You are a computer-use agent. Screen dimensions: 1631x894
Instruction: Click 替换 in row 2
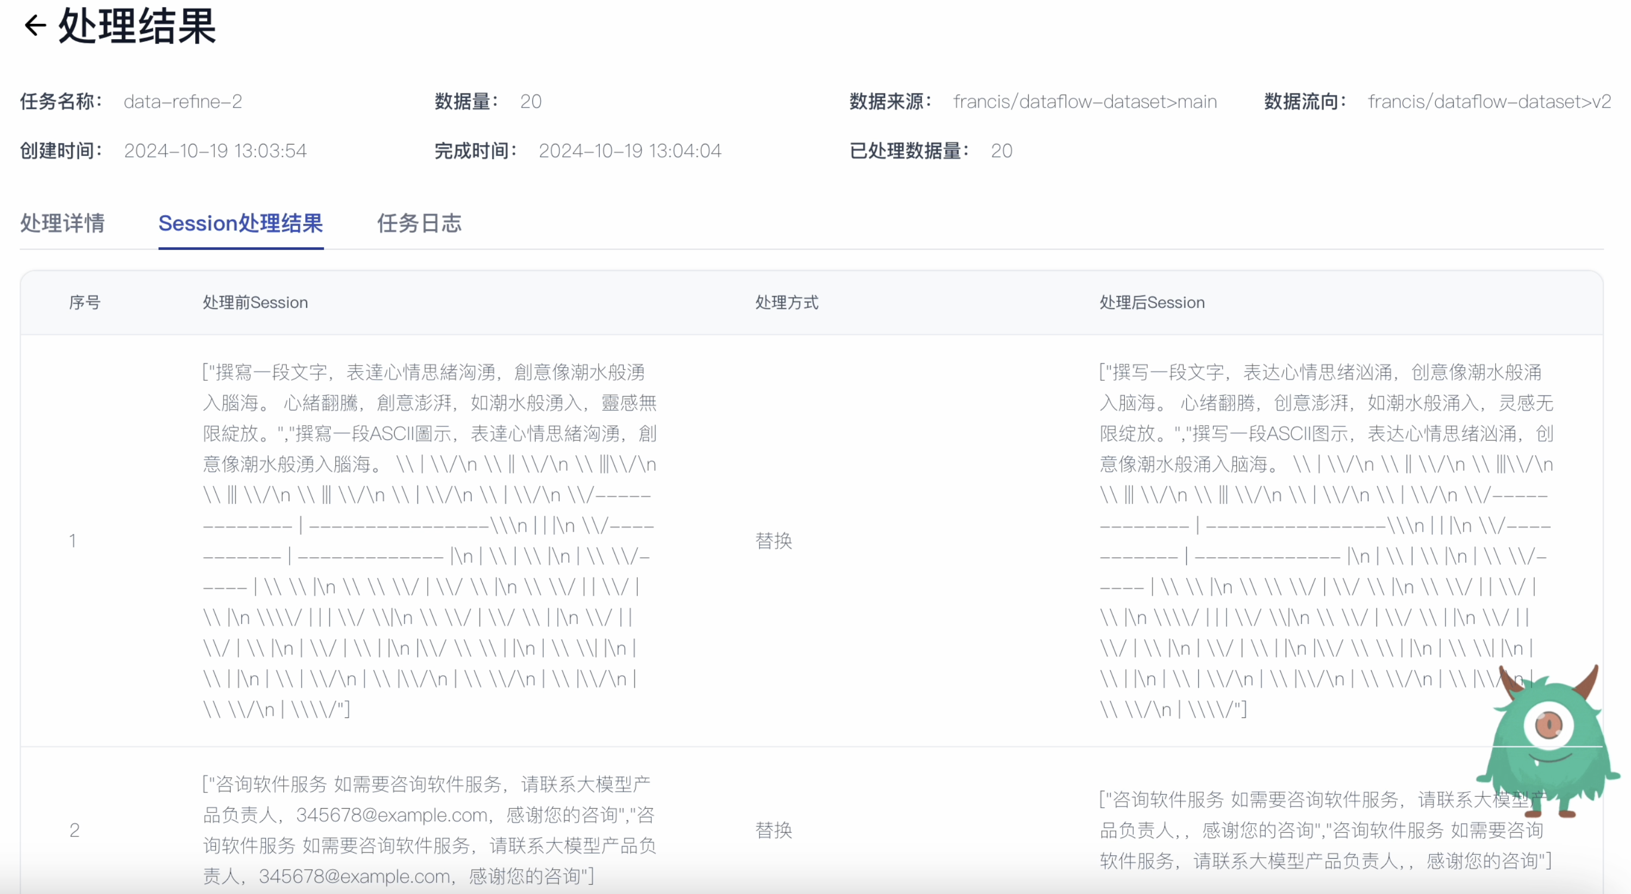[x=773, y=830]
